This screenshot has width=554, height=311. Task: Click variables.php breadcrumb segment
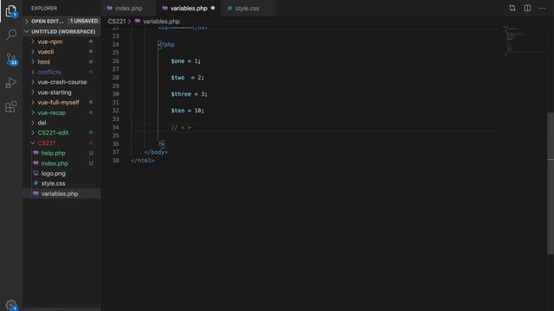161,21
